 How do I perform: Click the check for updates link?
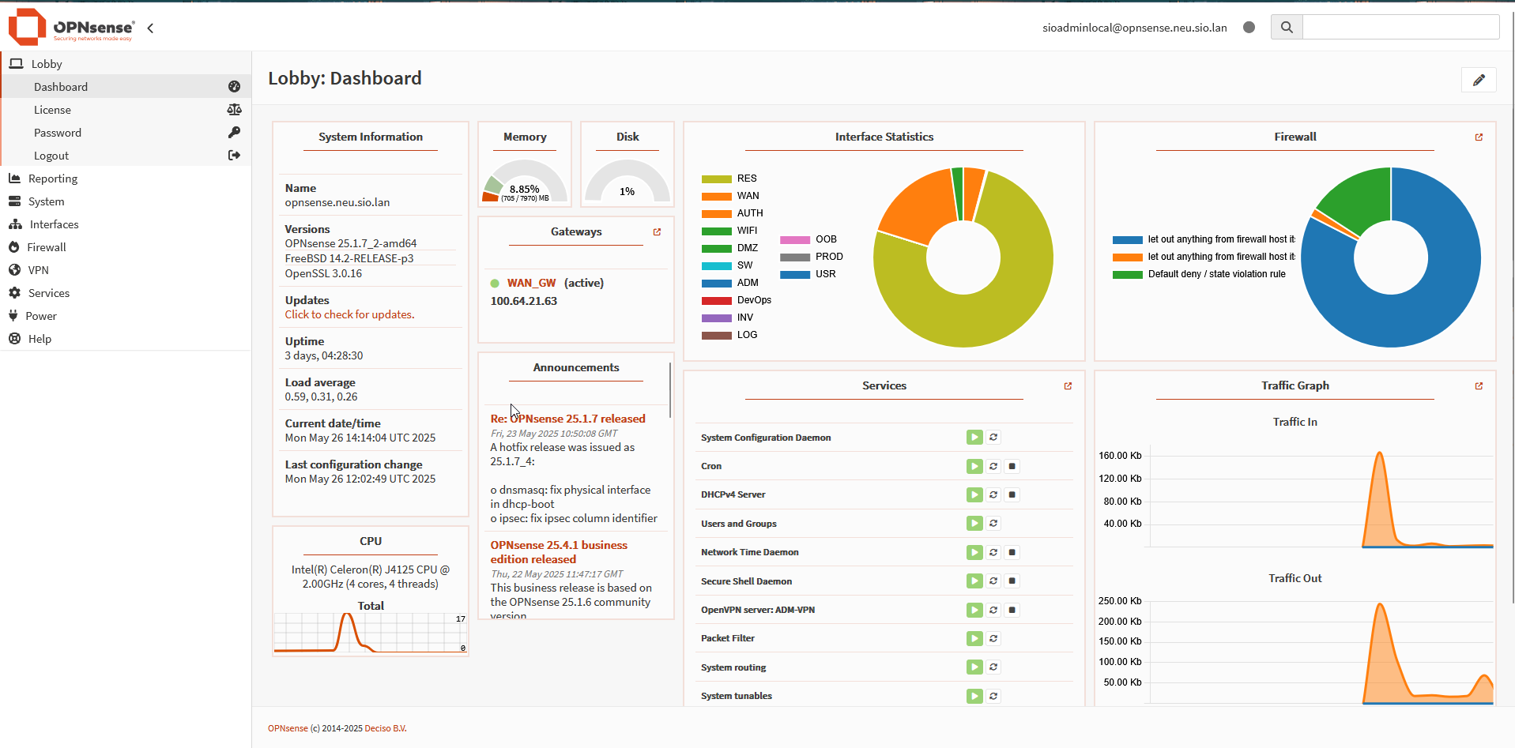[x=349, y=314]
